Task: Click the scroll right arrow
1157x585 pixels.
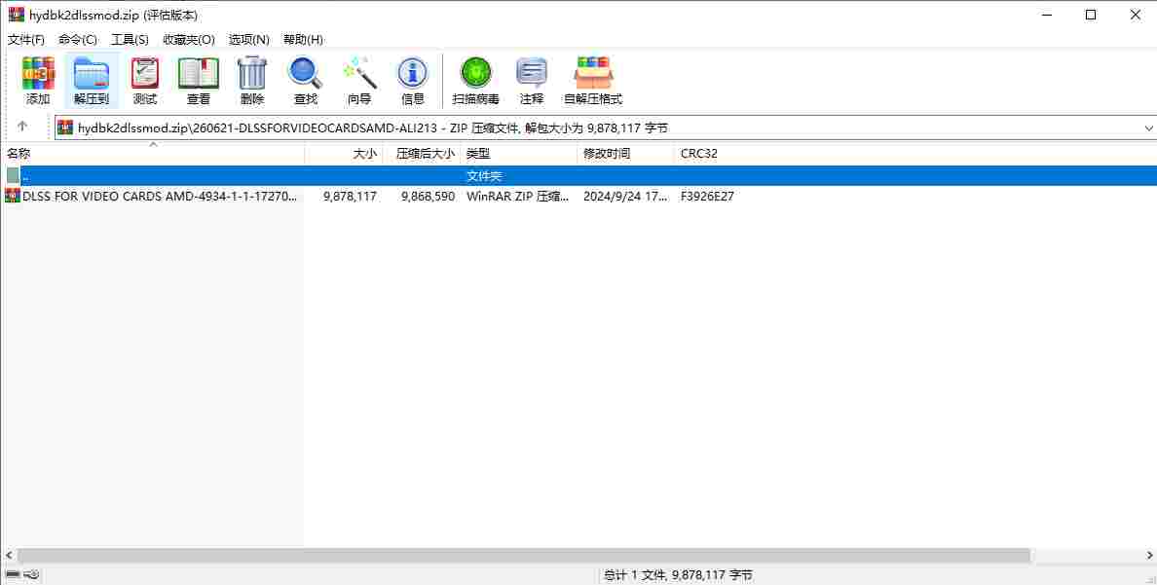Action: click(x=1149, y=555)
